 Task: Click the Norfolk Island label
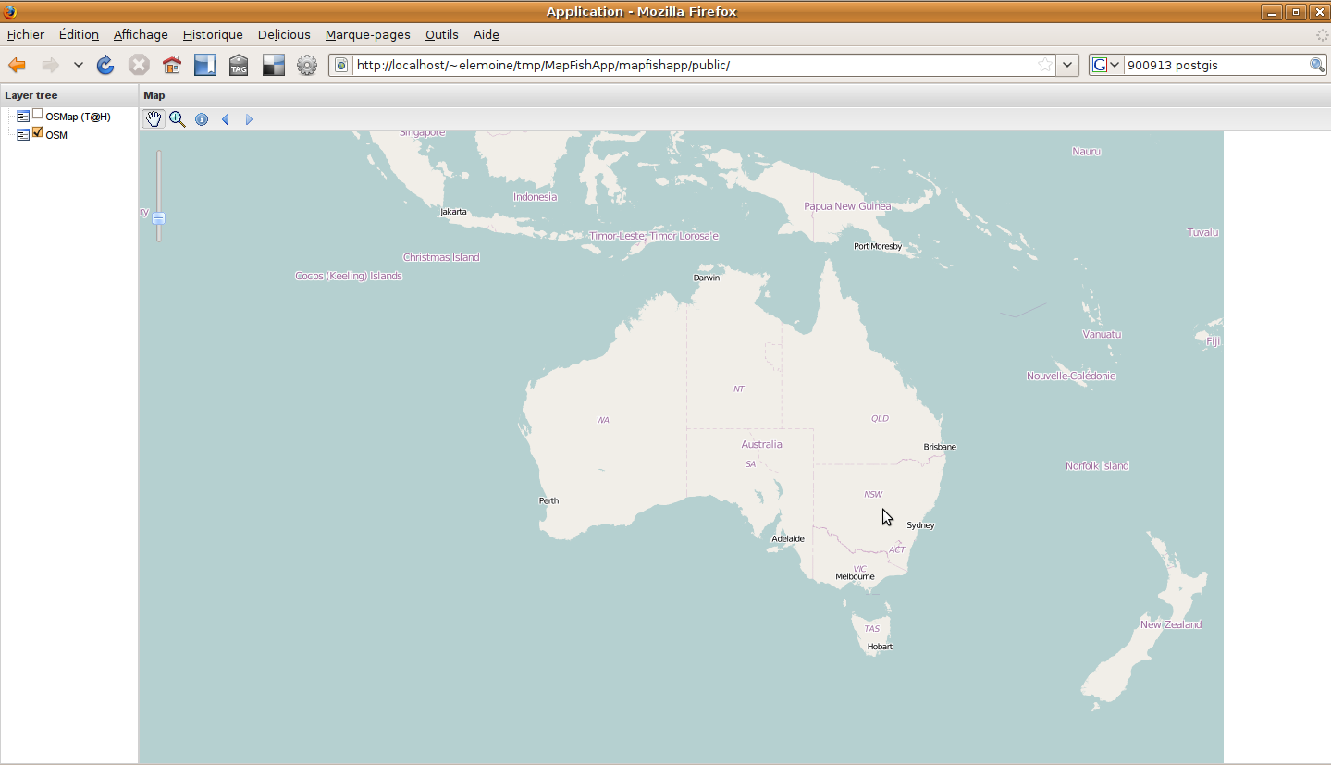pos(1097,465)
